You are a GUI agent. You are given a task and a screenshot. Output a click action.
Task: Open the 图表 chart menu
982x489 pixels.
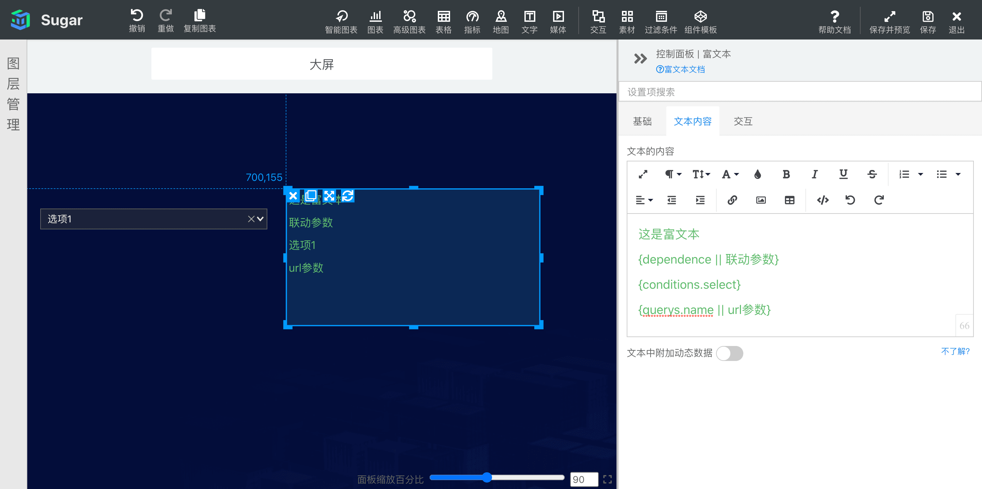coord(375,22)
